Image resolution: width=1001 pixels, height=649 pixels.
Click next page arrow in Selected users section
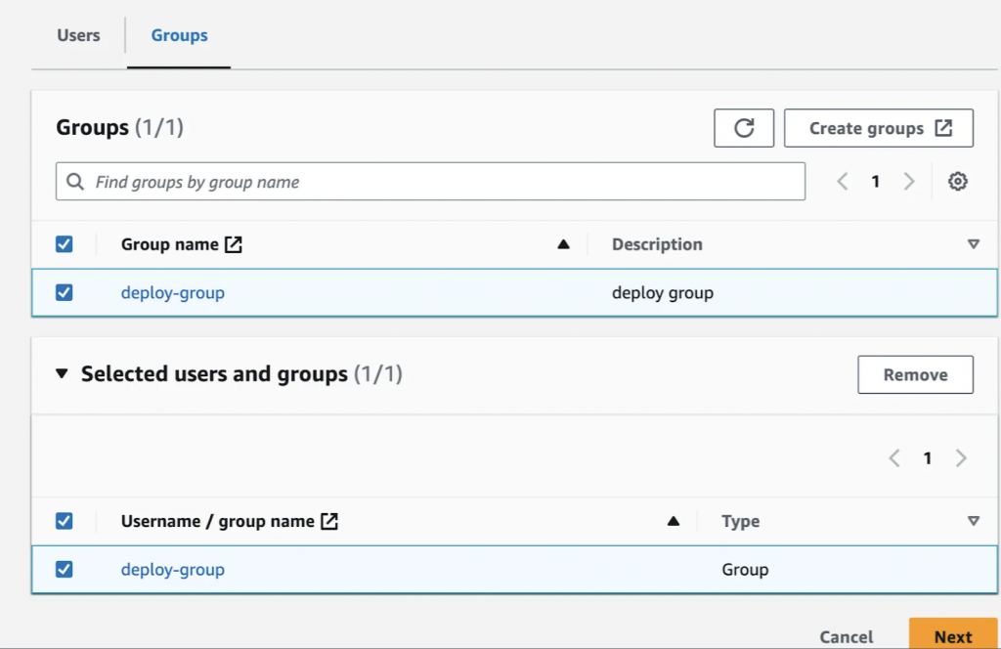(961, 458)
